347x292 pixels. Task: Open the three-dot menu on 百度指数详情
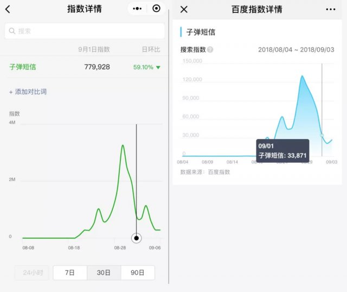point(331,9)
